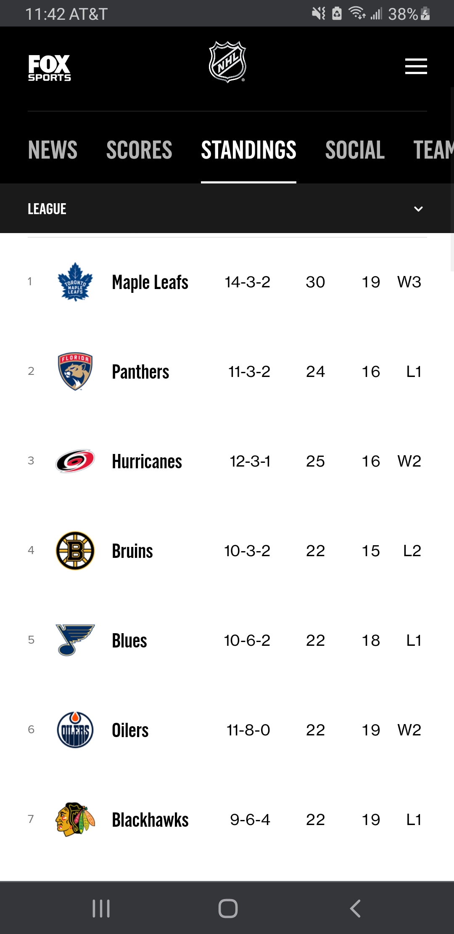Tap the St. Louis Blues logo
The image size is (454, 934).
75,640
